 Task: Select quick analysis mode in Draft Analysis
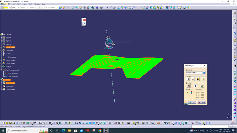point(188,93)
